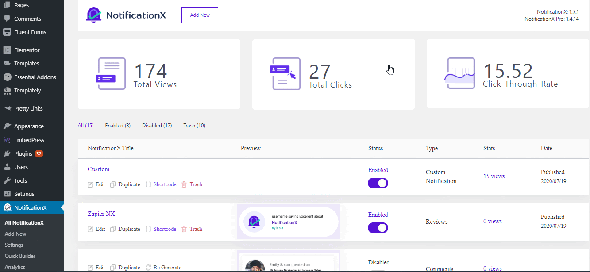The image size is (590, 272).
Task: Click the Essential Addons sidebar icon
Action: pyautogui.click(x=7, y=77)
